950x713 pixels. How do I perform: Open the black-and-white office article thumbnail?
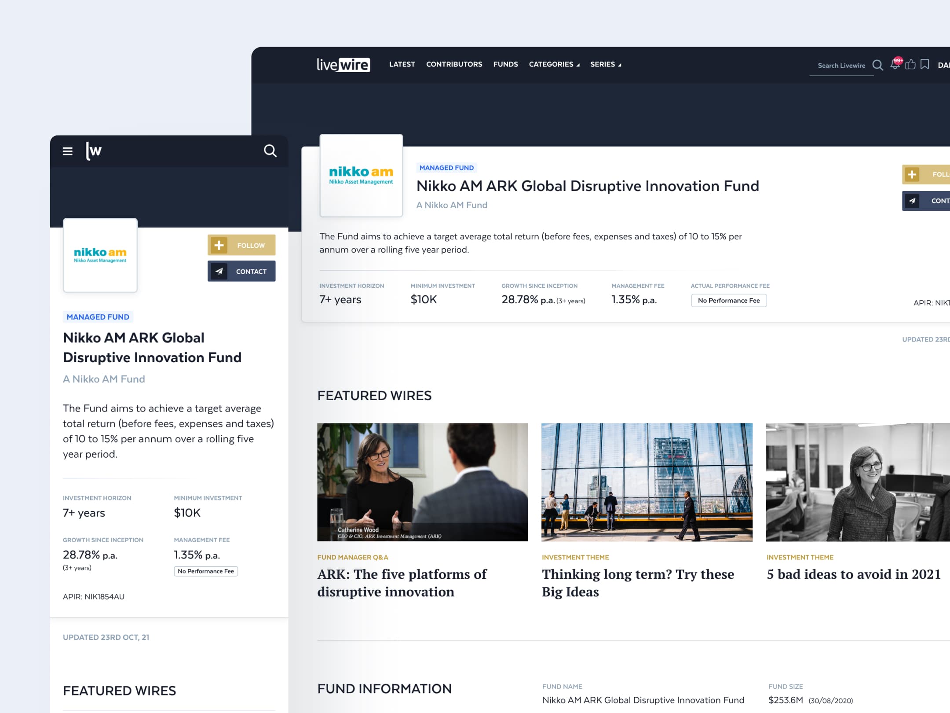858,482
